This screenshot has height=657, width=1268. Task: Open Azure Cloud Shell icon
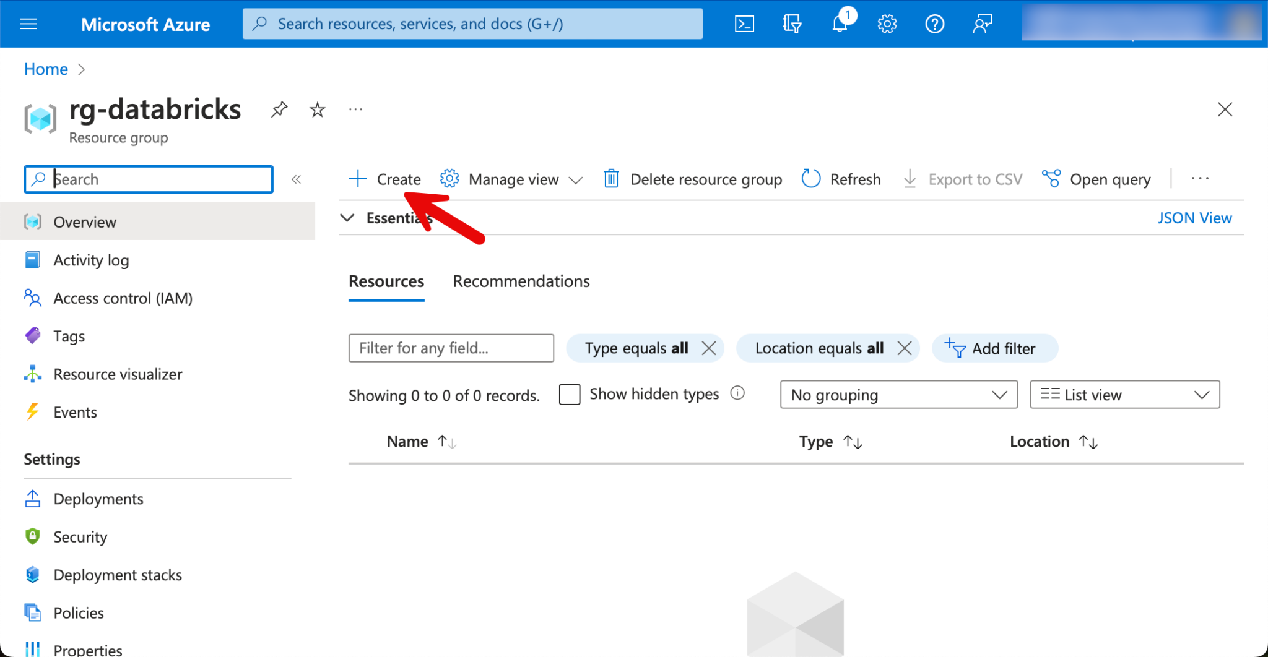[744, 24]
